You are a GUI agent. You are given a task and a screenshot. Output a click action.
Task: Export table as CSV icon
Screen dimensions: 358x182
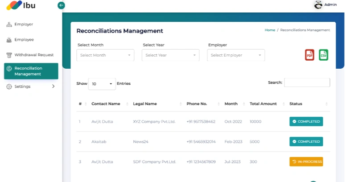(323, 55)
